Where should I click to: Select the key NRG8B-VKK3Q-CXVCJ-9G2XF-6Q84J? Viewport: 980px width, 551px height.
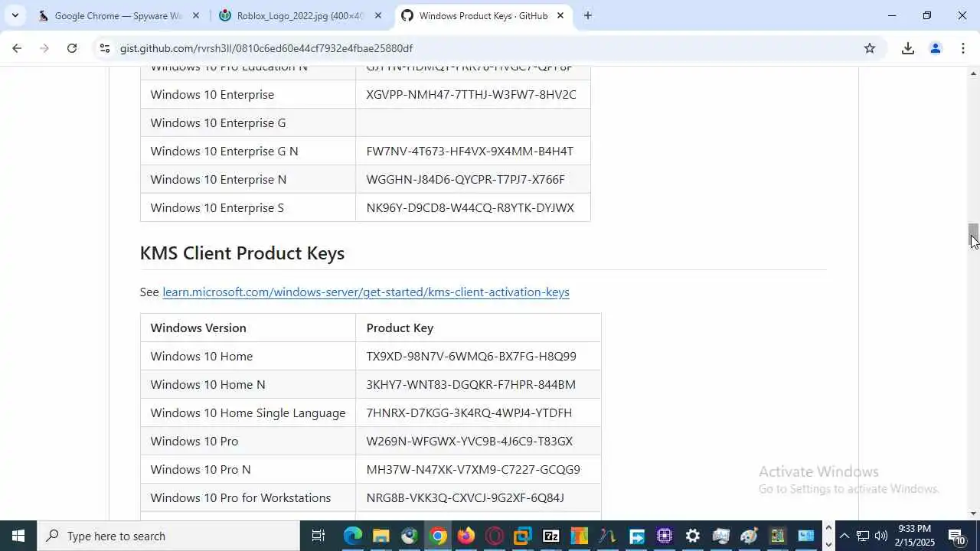click(465, 497)
